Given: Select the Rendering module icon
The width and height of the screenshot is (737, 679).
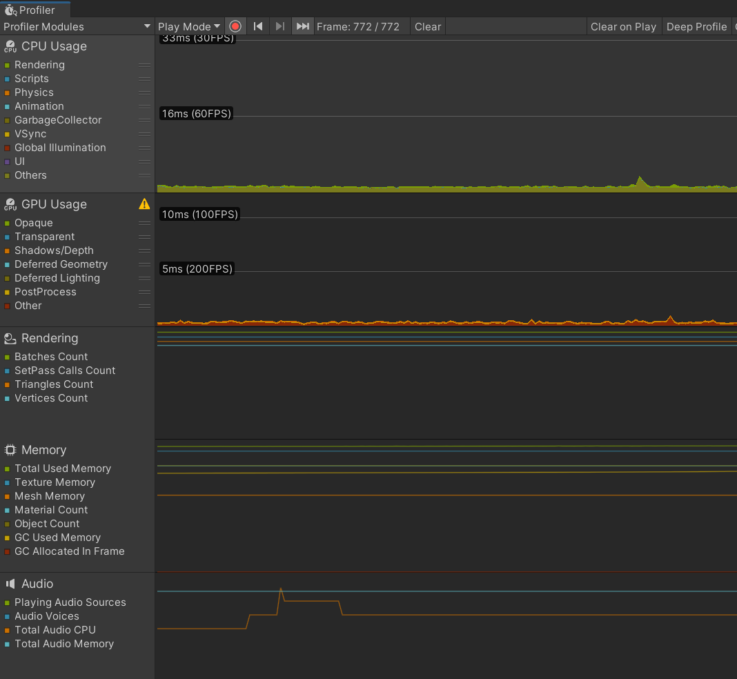Looking at the screenshot, I should (10, 338).
